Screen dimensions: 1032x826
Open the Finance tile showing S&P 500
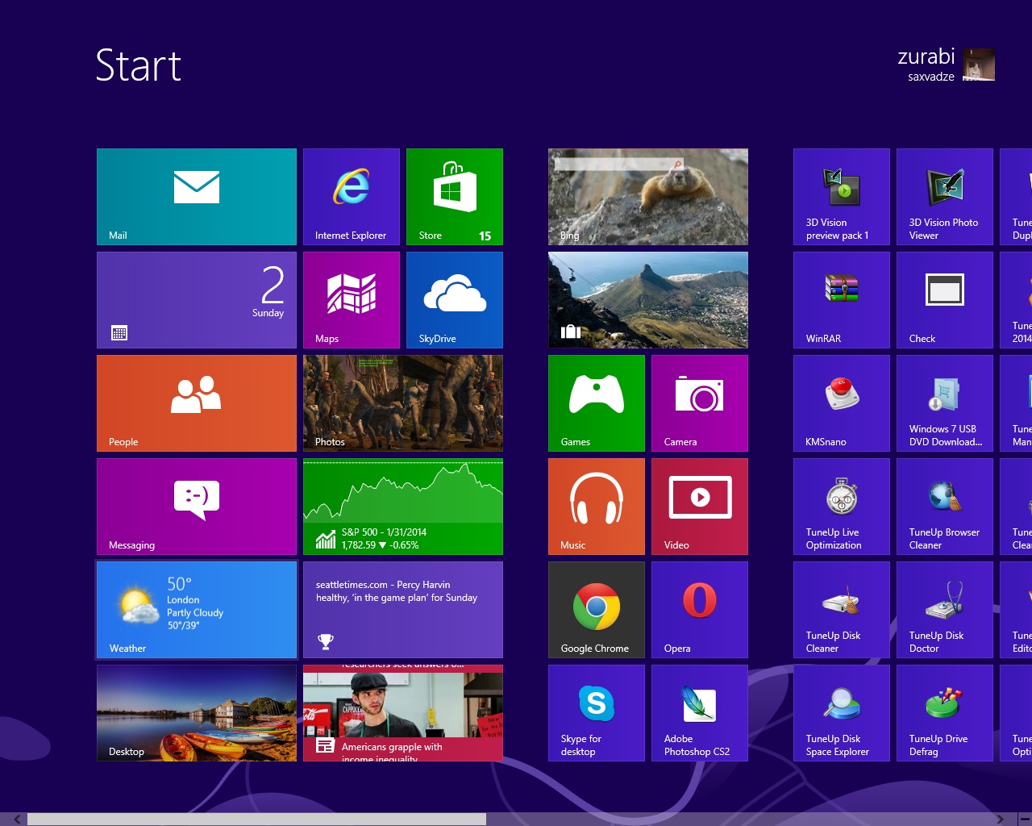tap(403, 507)
